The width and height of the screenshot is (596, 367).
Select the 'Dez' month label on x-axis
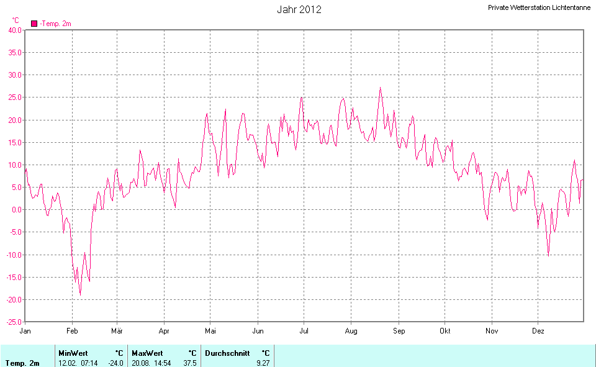[539, 331]
